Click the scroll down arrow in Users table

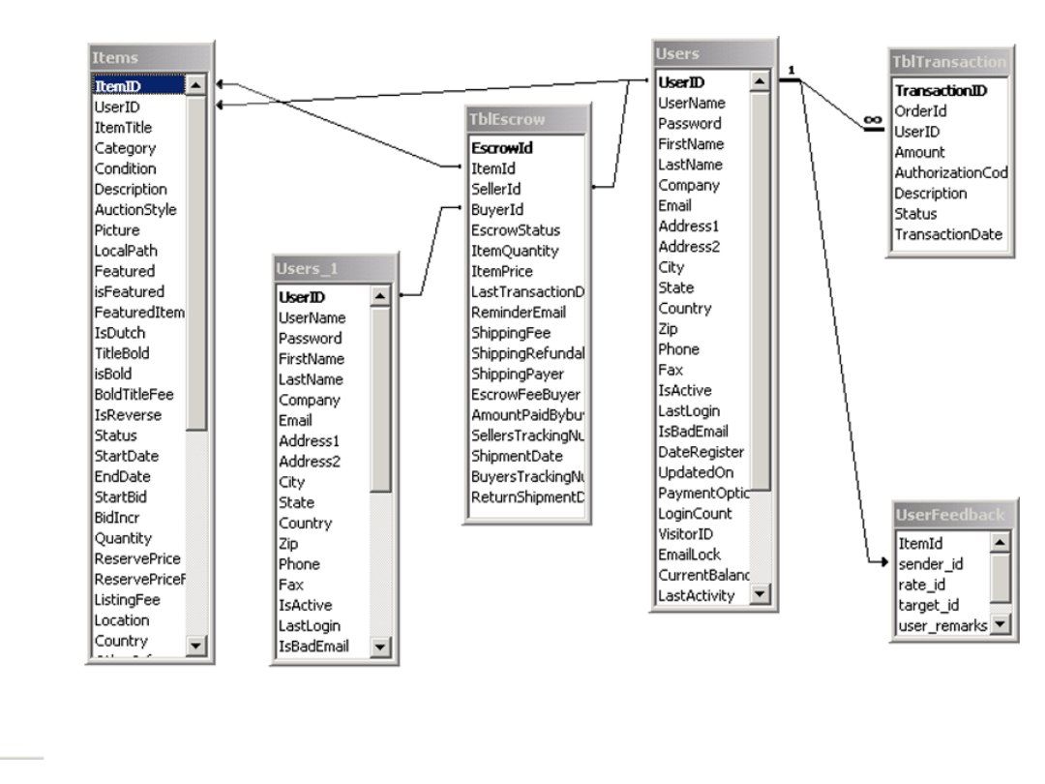click(x=760, y=595)
